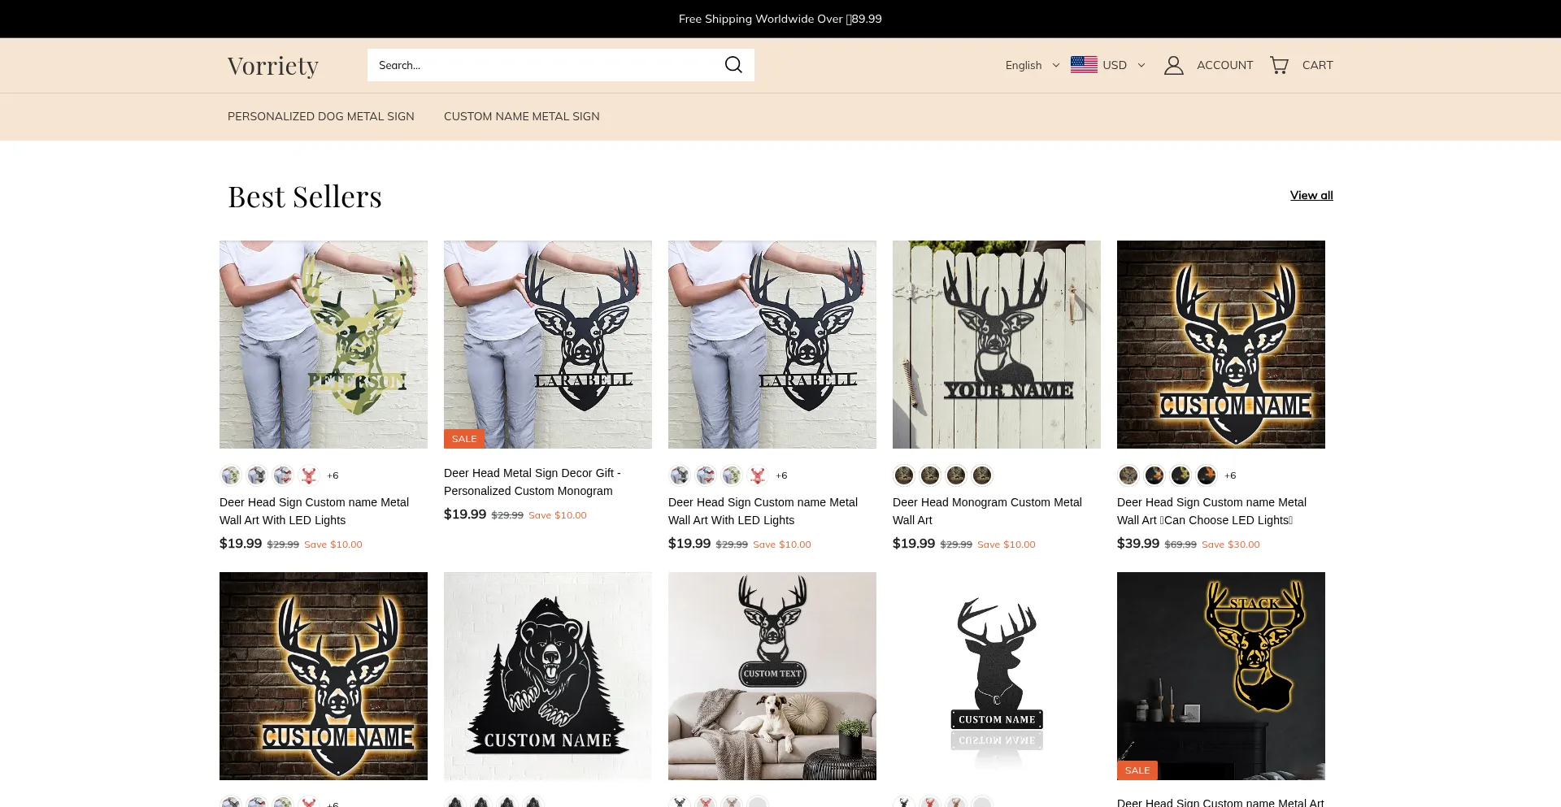
Task: Click the View all link
Action: coord(1311,195)
